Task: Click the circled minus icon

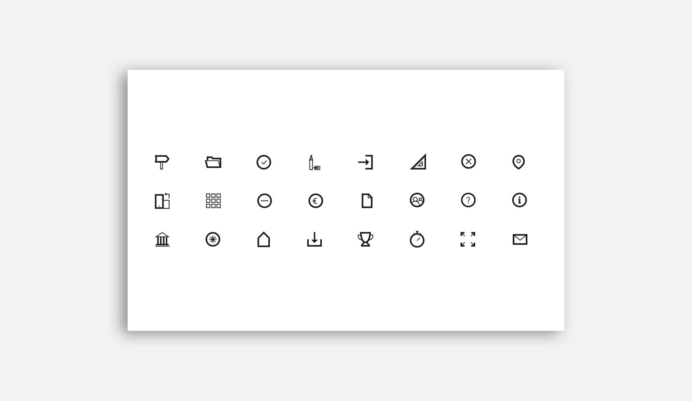Action: point(265,201)
